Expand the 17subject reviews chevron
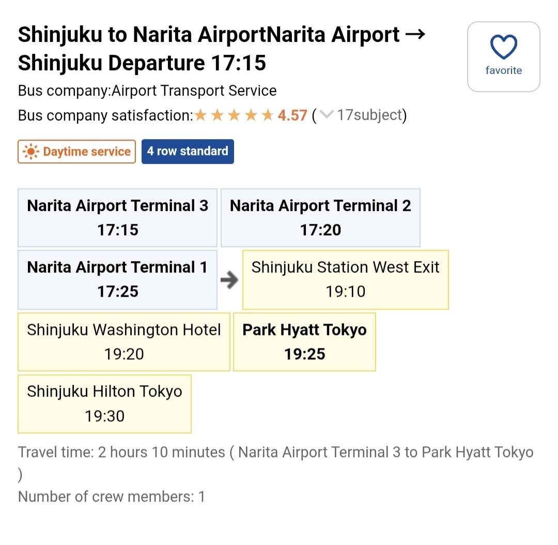 coord(327,115)
